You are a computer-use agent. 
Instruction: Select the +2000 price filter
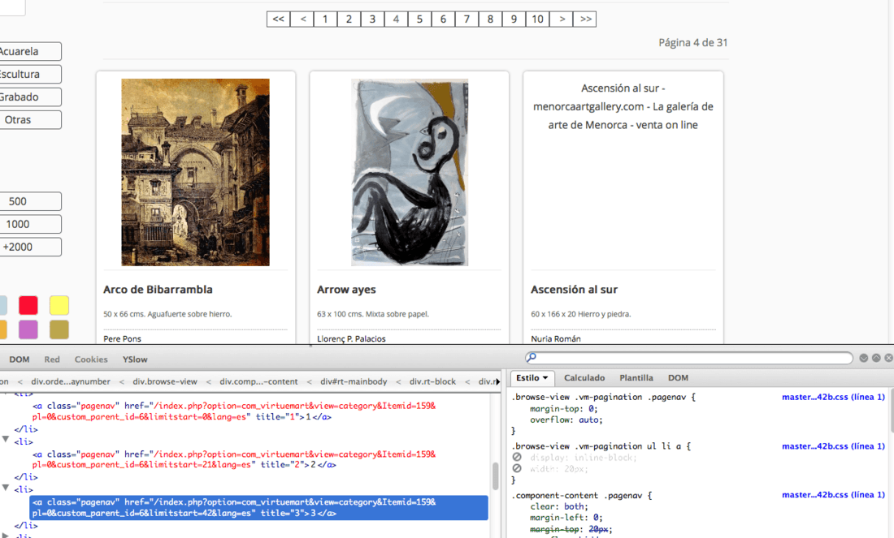click(x=30, y=247)
